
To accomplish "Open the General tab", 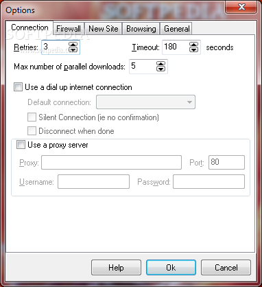I will [177, 29].
